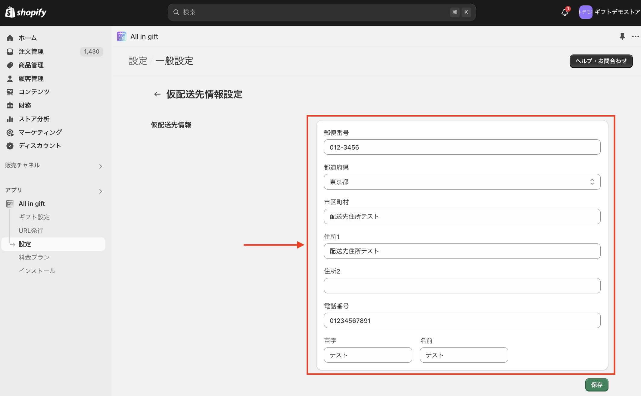Focus the 郵便番号 postal code field
The width and height of the screenshot is (641, 396).
click(x=462, y=147)
